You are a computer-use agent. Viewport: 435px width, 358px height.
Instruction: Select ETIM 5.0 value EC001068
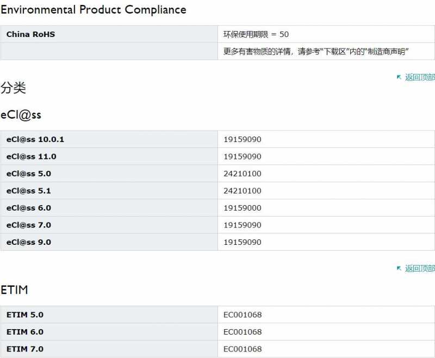pos(243,314)
